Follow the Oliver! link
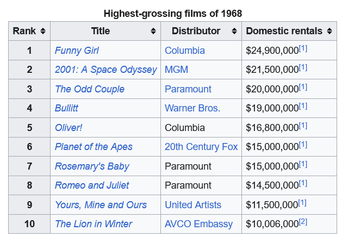 coord(69,128)
